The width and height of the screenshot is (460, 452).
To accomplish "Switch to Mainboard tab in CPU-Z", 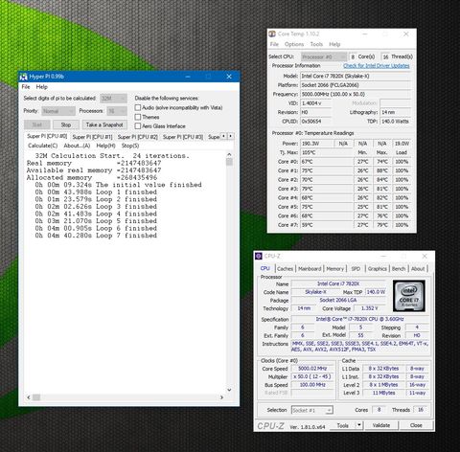I will [x=310, y=269].
